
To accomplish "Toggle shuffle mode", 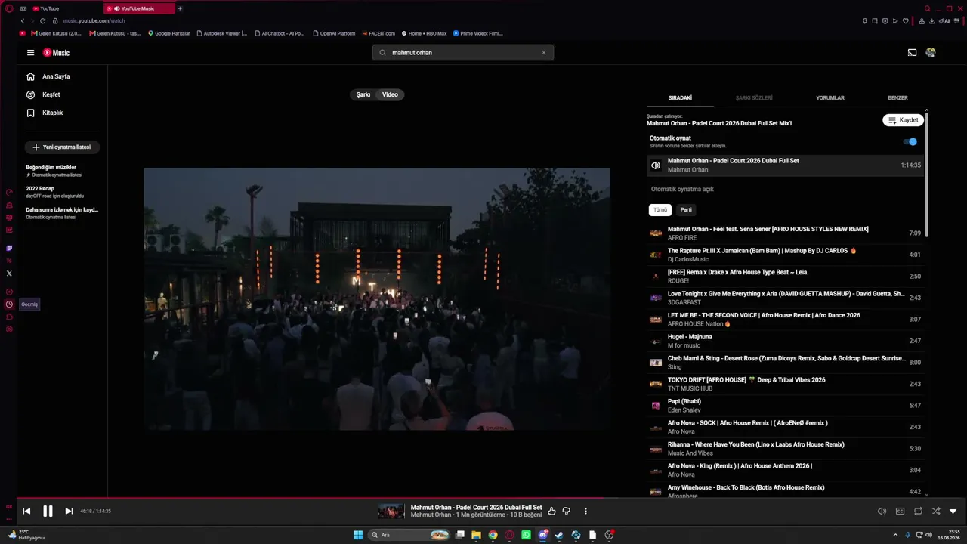I will (x=936, y=512).
